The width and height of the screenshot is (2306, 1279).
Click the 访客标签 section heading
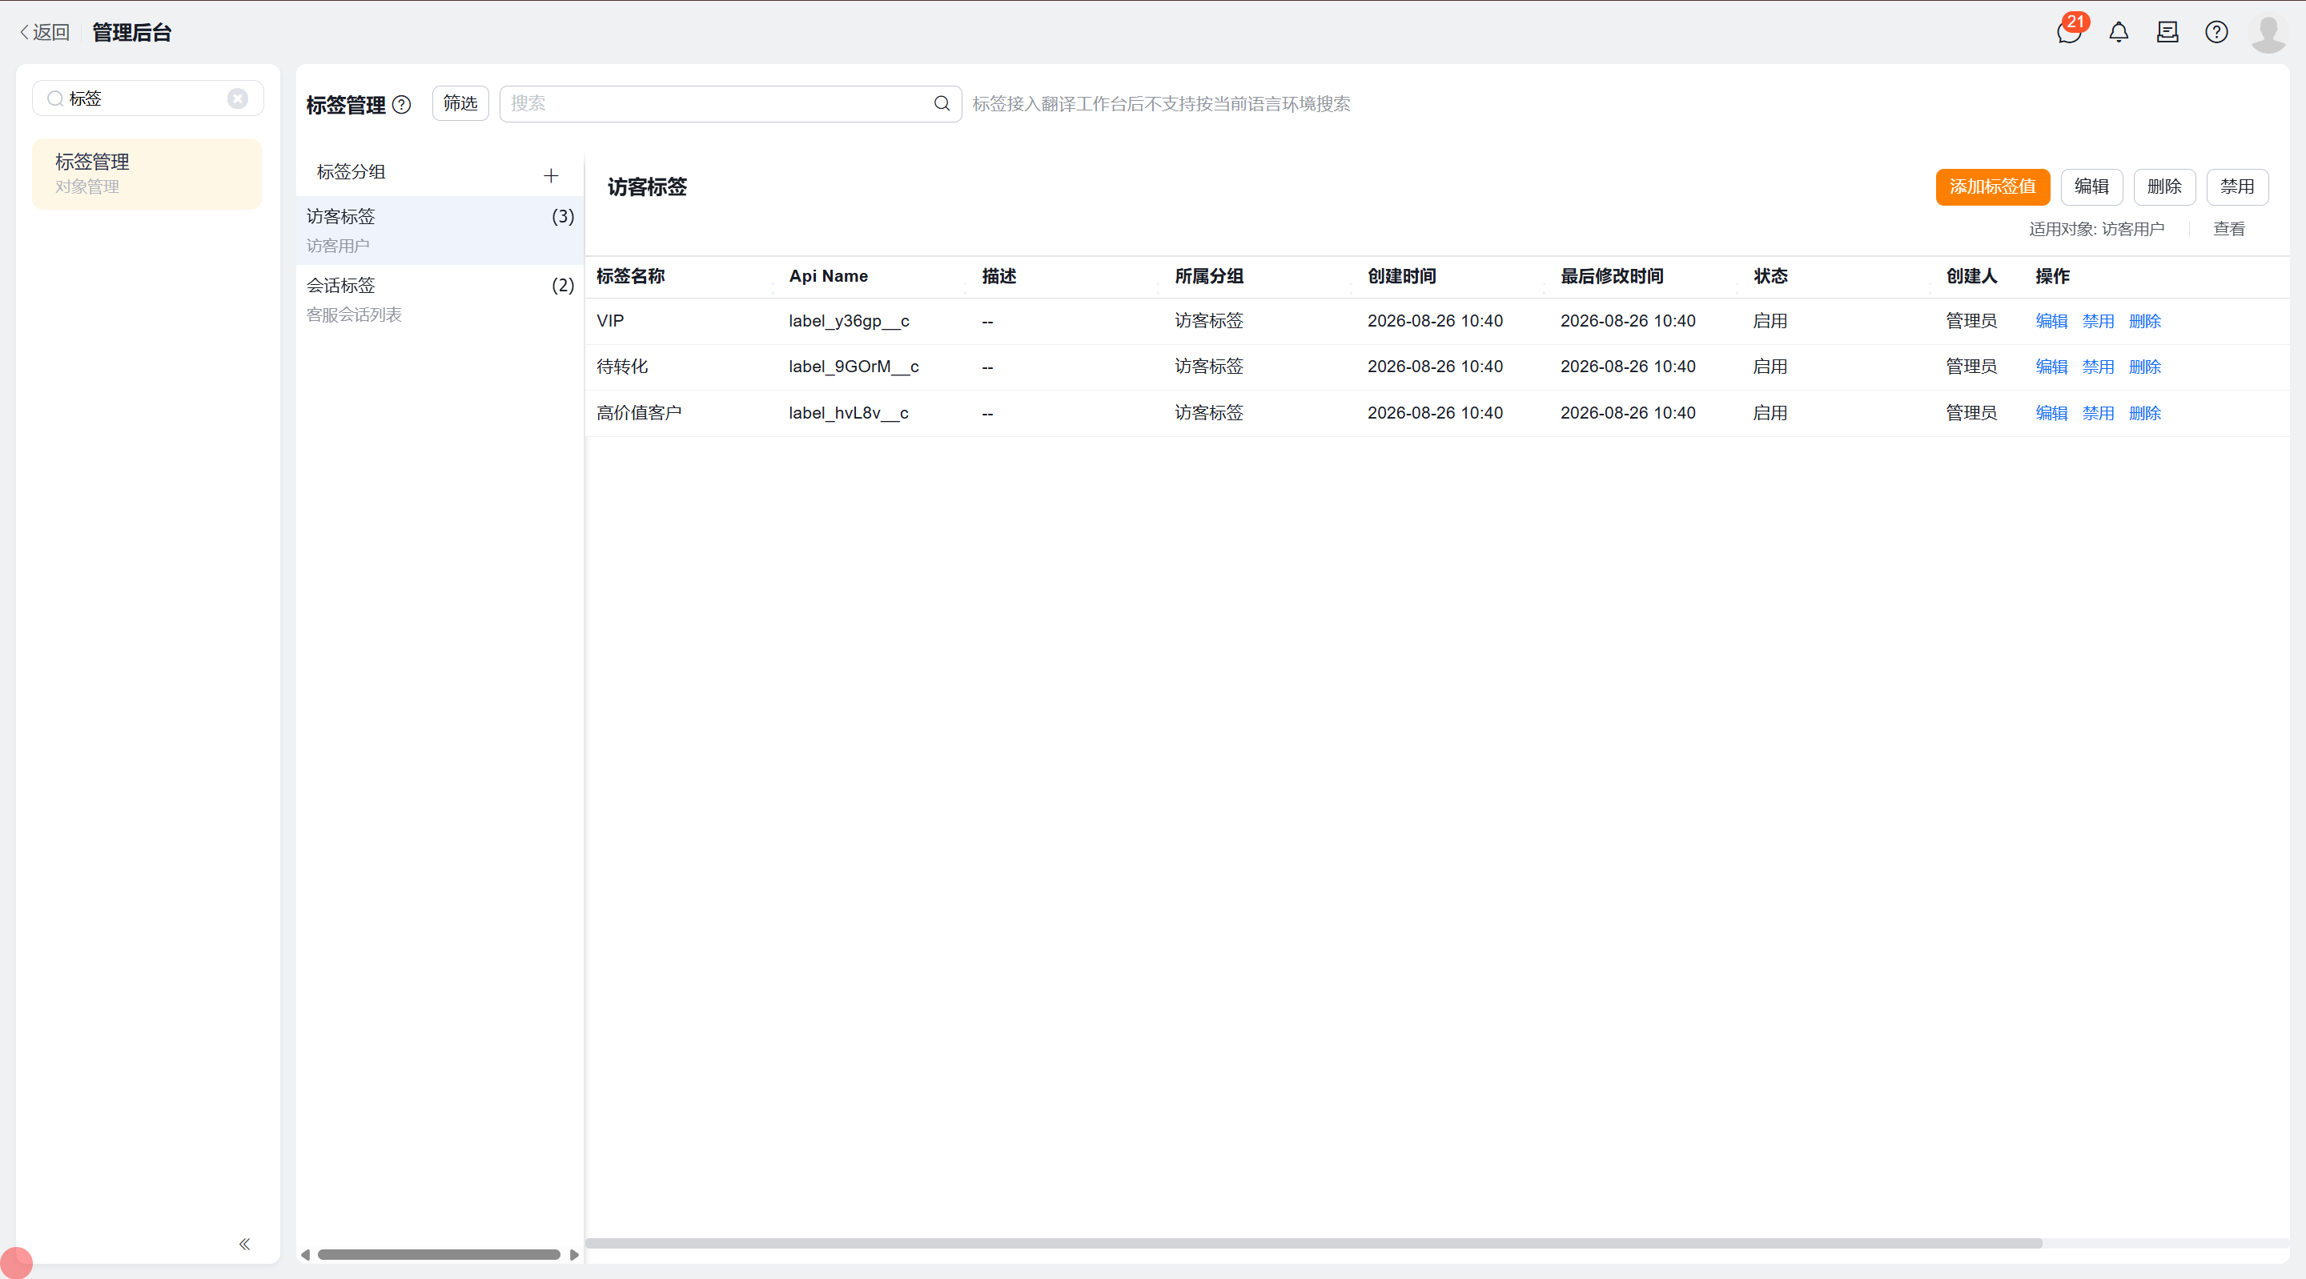click(x=647, y=187)
